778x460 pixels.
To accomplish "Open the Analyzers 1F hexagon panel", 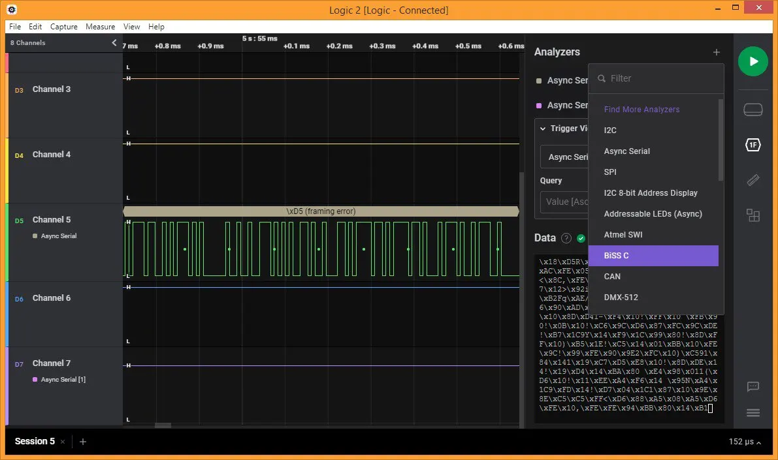I will pyautogui.click(x=753, y=145).
